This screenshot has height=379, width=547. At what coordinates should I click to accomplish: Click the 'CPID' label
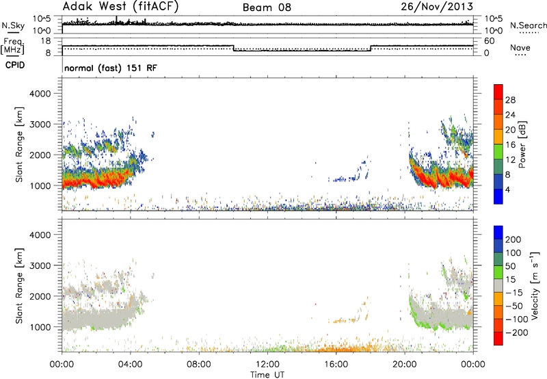[15, 65]
